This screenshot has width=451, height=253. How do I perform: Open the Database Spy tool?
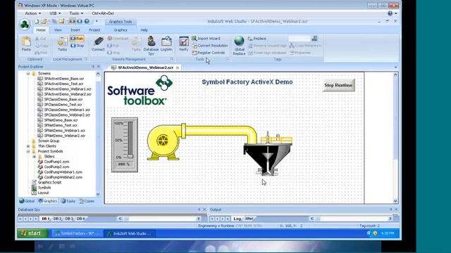pyautogui.click(x=151, y=46)
